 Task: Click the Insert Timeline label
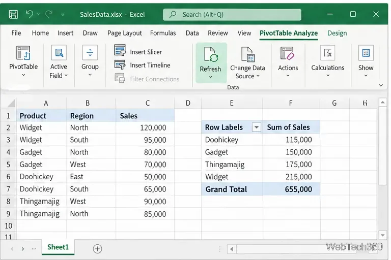pos(150,65)
